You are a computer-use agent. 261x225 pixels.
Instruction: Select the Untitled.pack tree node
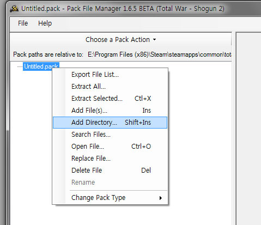[x=41, y=66]
